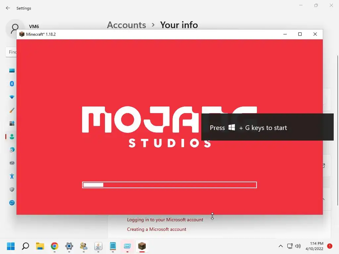
Task: Open the Windows Start menu
Action: pos(11,246)
